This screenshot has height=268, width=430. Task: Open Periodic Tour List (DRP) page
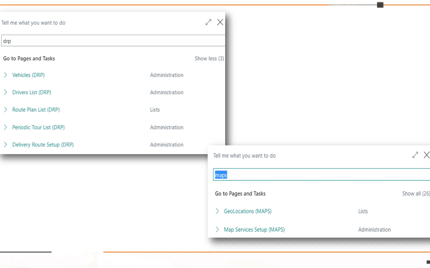click(38, 127)
